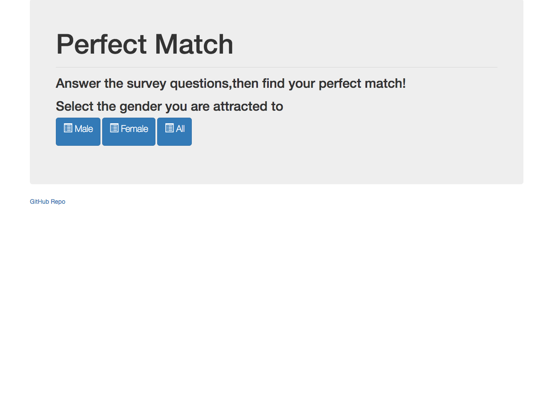552x407 pixels.
Task: Select the Male gender button
Action: pyautogui.click(x=78, y=131)
